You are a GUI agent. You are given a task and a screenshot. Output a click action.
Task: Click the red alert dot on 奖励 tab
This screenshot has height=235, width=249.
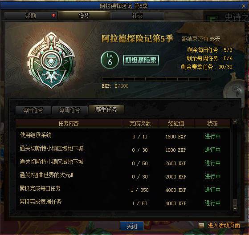coord(53,16)
